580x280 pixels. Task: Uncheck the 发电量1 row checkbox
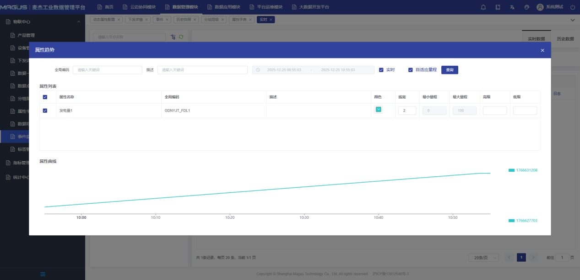tap(45, 111)
